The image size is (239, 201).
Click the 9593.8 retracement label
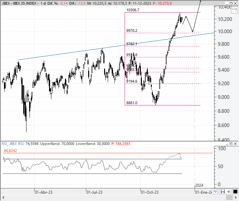[x=132, y=55]
